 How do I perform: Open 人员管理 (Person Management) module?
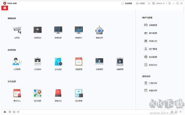click(17, 62)
